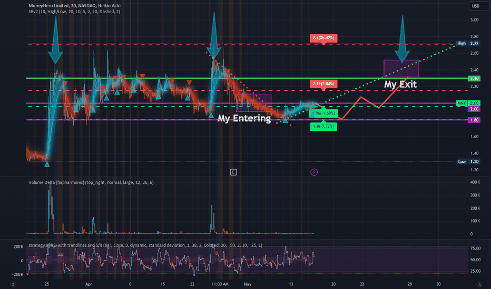
Task: Click the 100K volume scale value
Action: coord(475,221)
